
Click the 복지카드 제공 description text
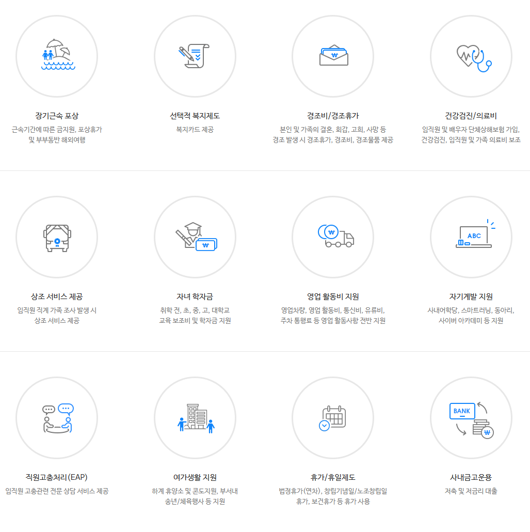point(195,130)
